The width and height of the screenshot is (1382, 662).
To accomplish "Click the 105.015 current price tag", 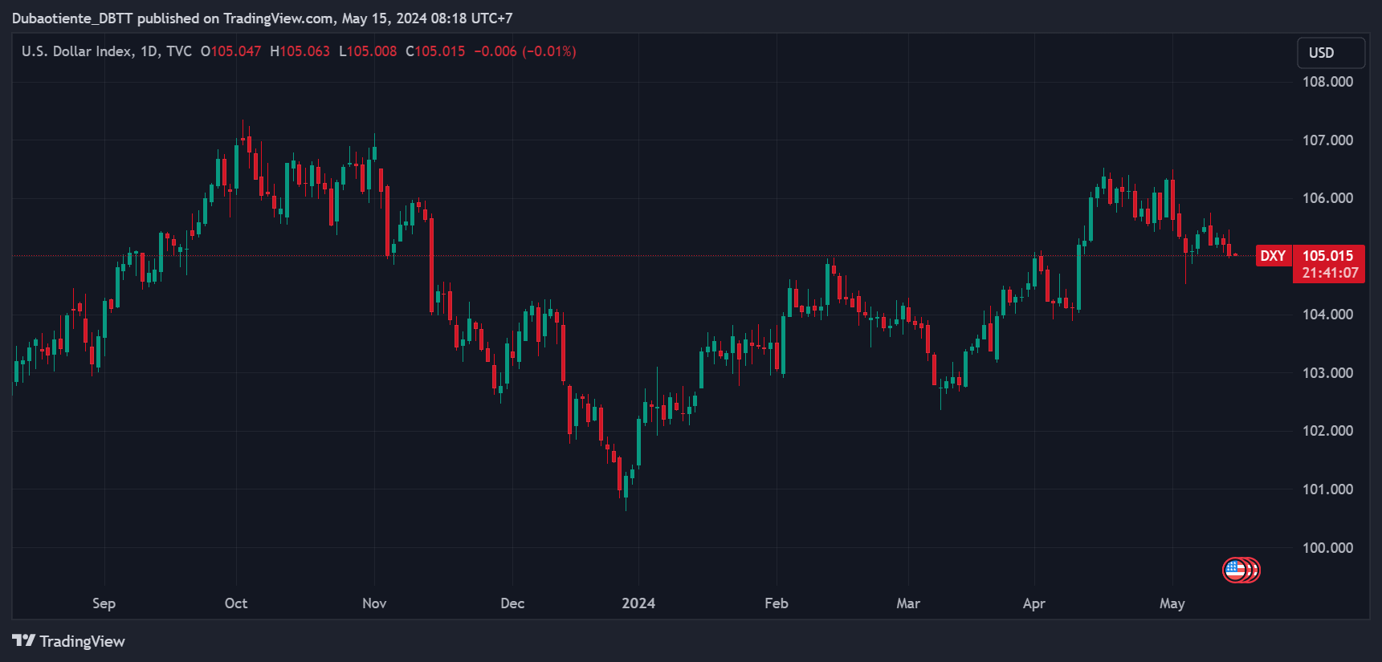I will (x=1328, y=255).
